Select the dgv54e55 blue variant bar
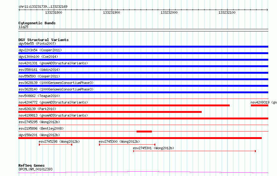Image resolution: width=277 pixels, height=176 pixels. click(x=143, y=47)
